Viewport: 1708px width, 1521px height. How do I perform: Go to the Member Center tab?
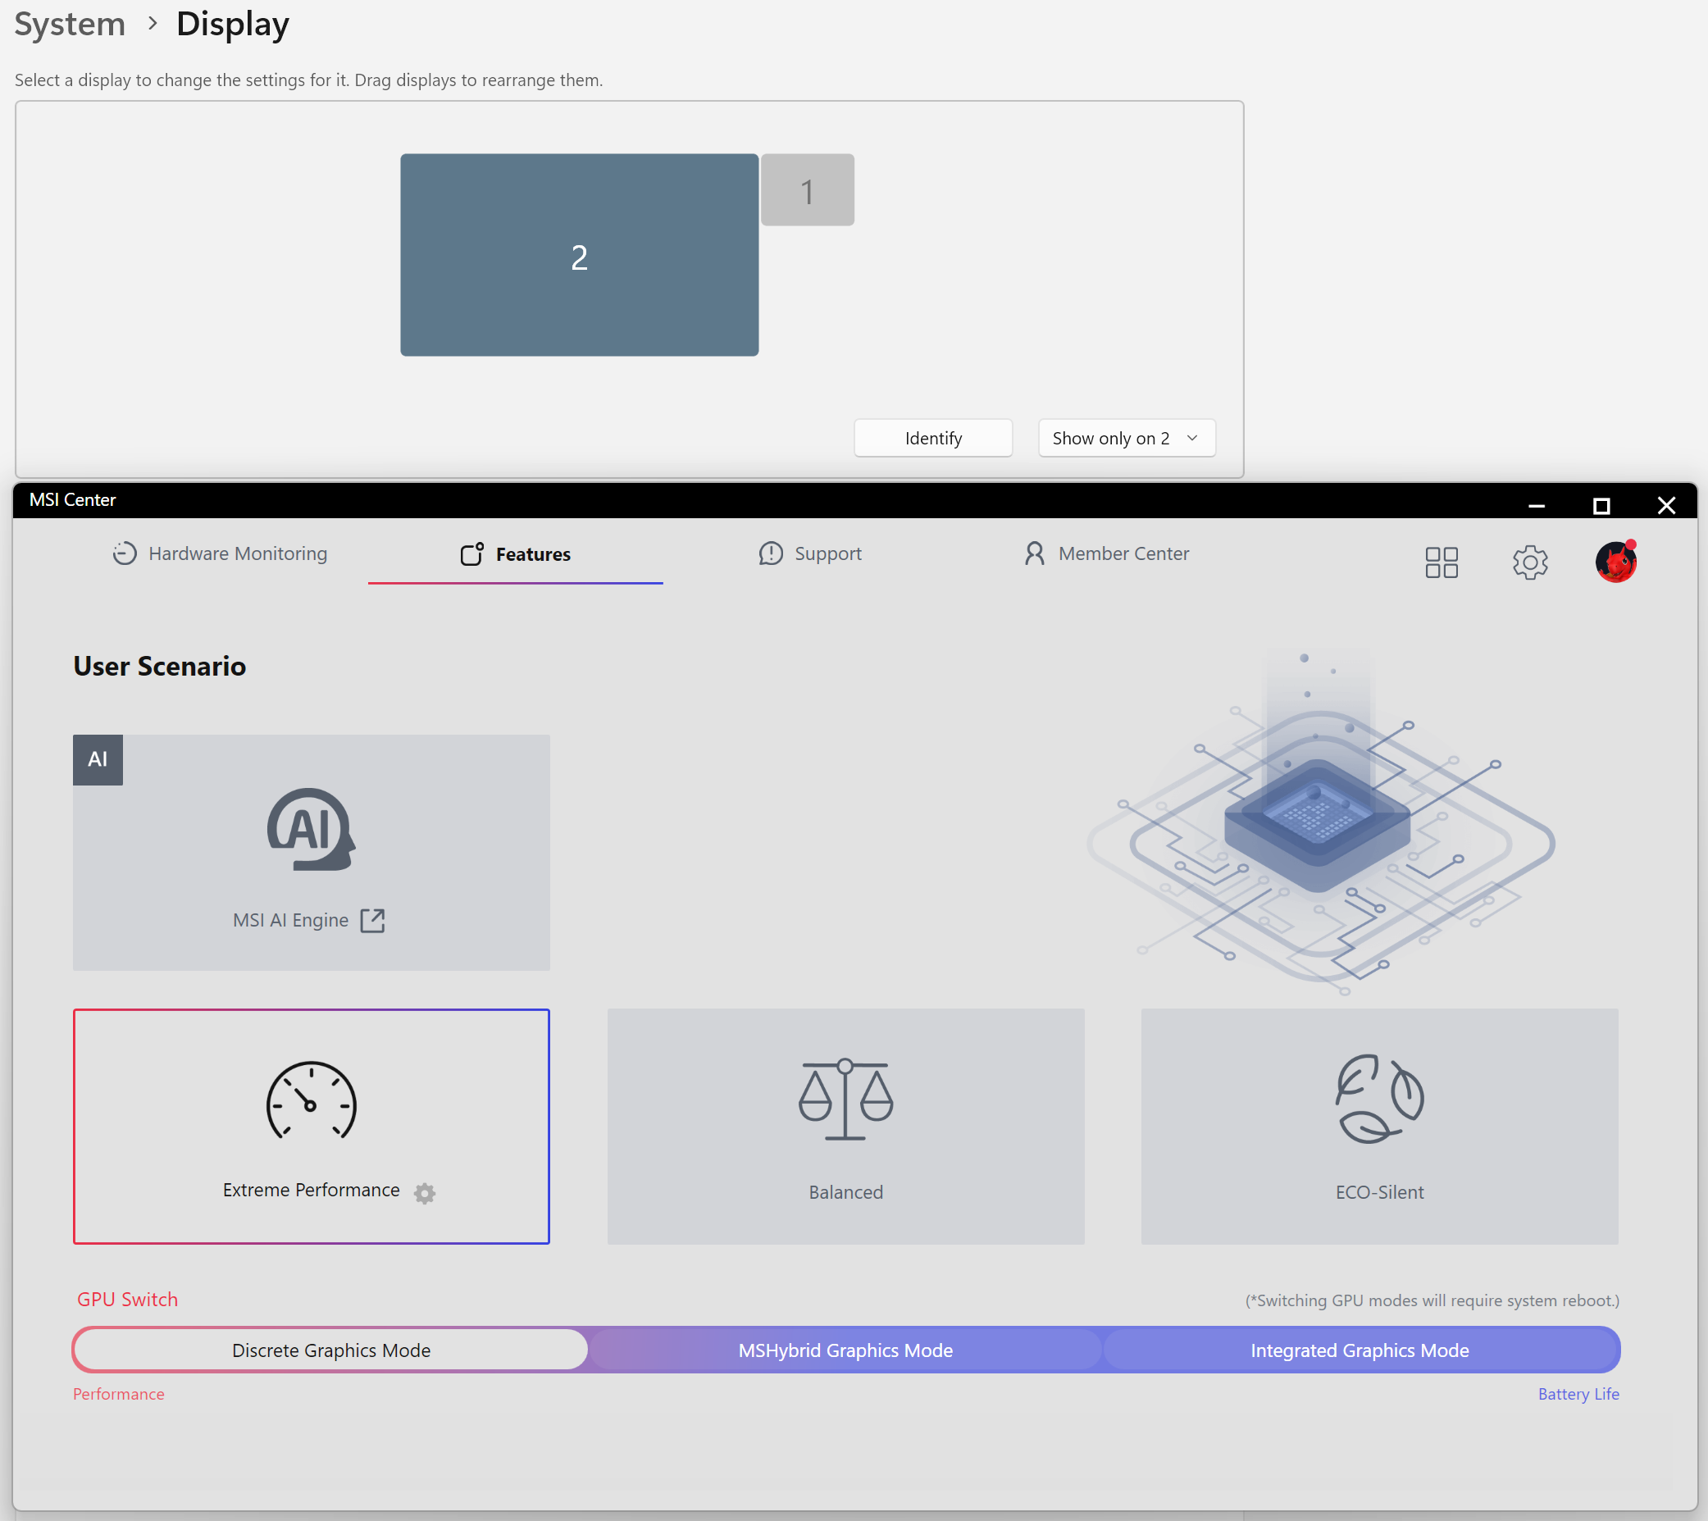tap(1106, 553)
